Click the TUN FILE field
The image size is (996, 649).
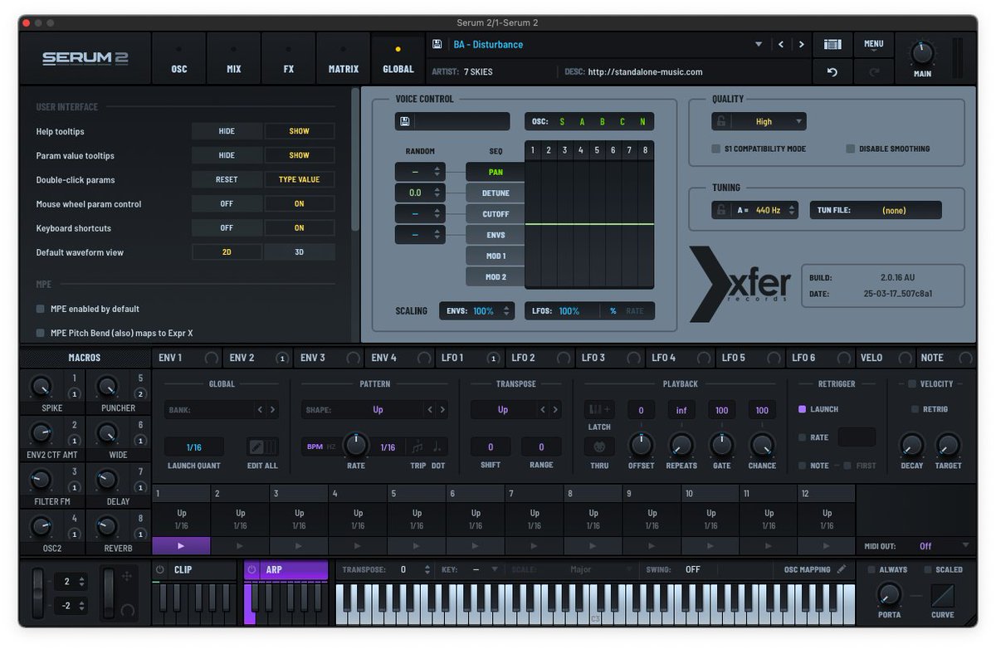click(876, 210)
